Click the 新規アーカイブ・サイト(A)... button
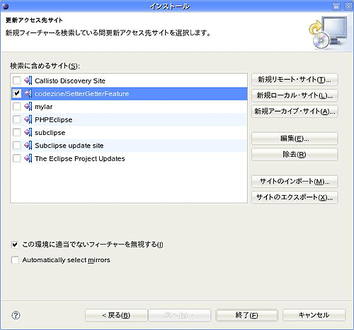The height and width of the screenshot is (330, 354). coord(295,111)
